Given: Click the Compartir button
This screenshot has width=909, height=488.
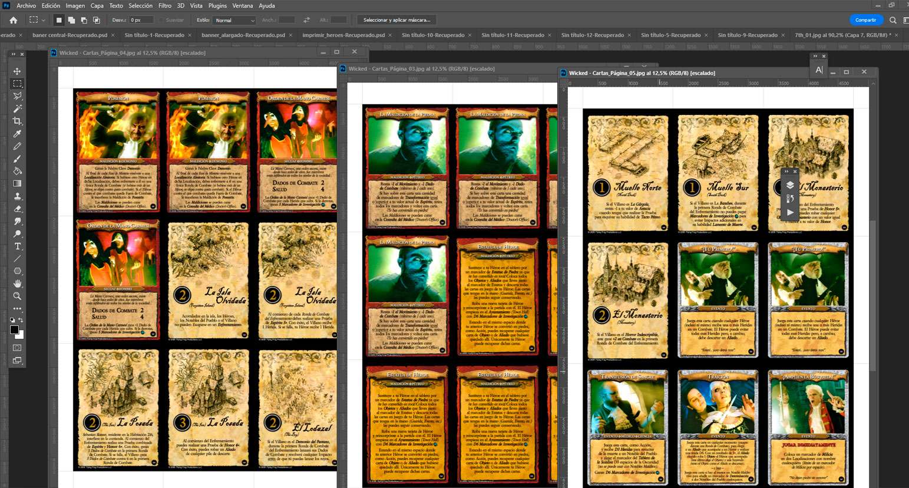Looking at the screenshot, I should click(x=865, y=20).
